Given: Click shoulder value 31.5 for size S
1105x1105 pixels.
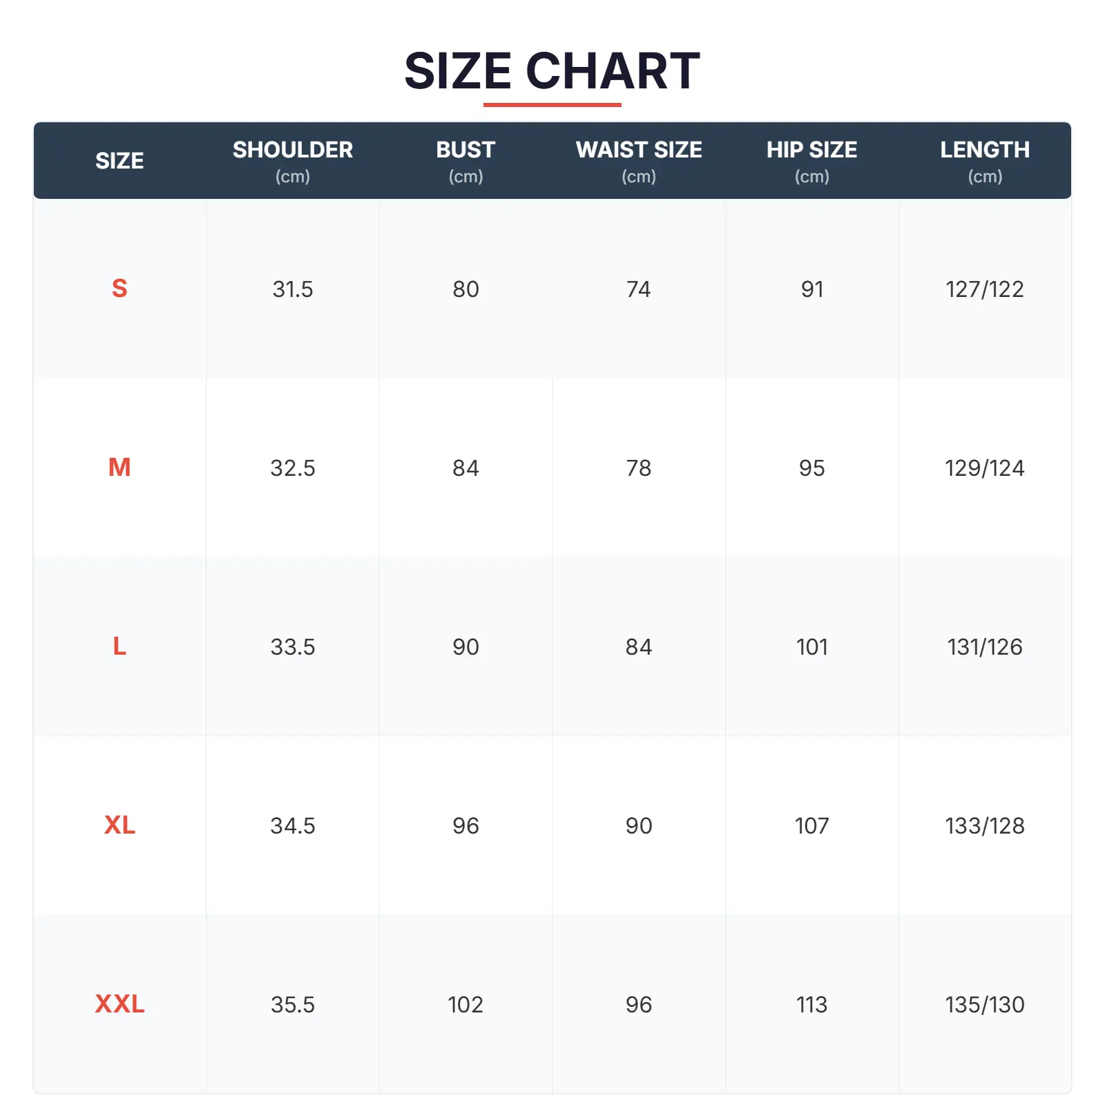Looking at the screenshot, I should (x=293, y=289).
